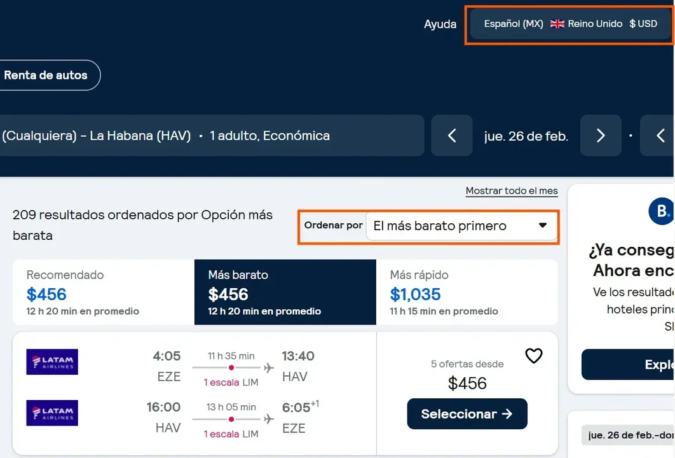
Task: Click LATAM logo on the EZE–HAV outbound flight
Action: pos(52,362)
